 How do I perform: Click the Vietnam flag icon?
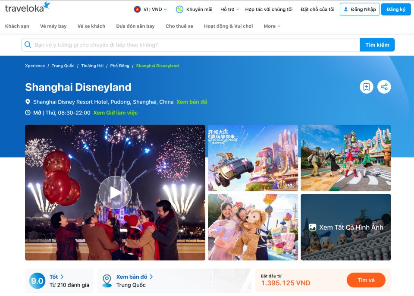(137, 9)
